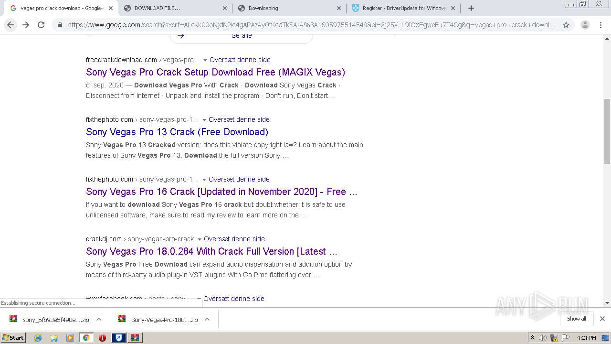Click the 4:21 PM clock
Viewport: 611px width, 344px height.
point(587,338)
